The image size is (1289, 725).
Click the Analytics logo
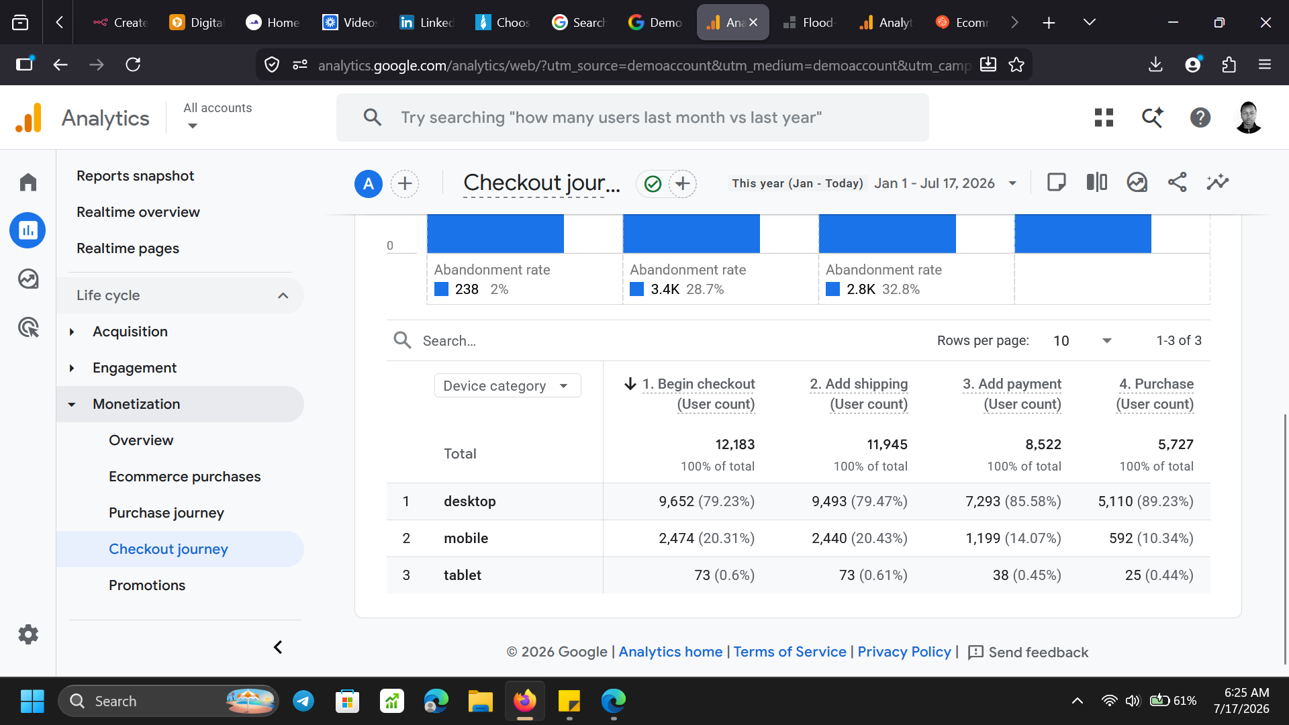click(29, 117)
